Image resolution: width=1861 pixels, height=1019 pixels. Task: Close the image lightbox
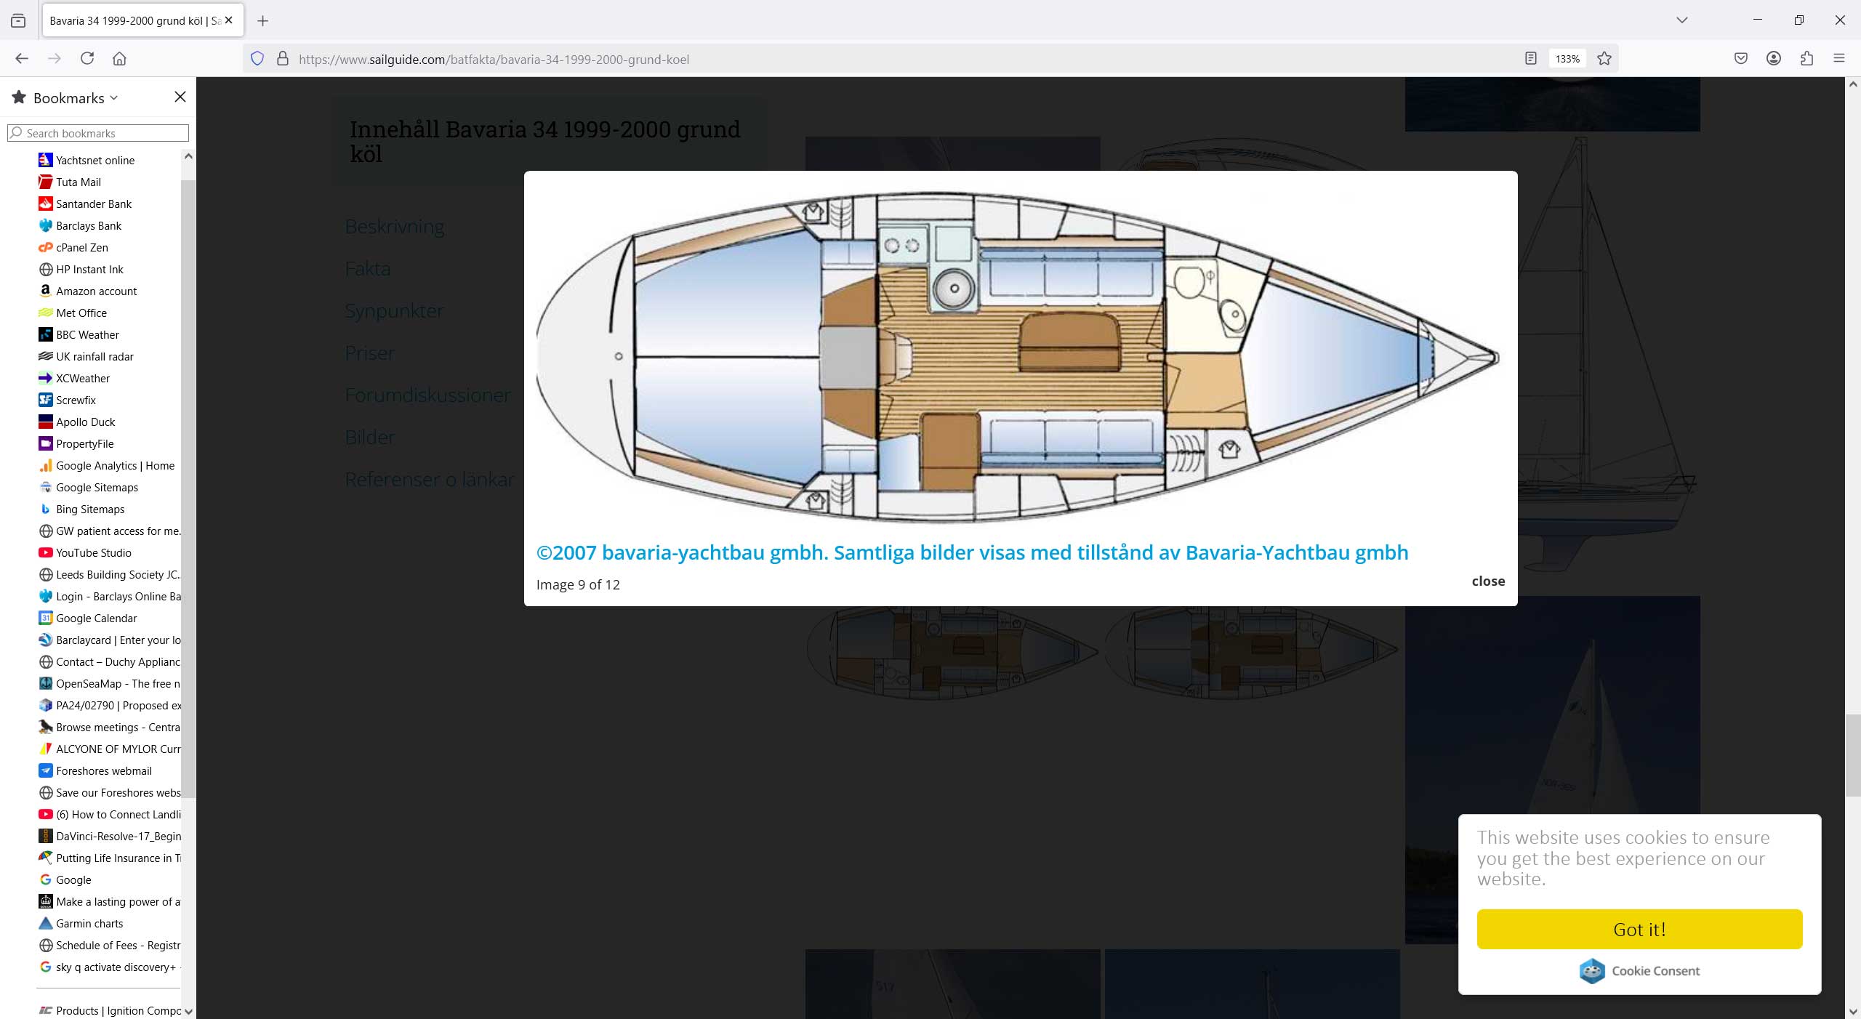pyautogui.click(x=1488, y=581)
